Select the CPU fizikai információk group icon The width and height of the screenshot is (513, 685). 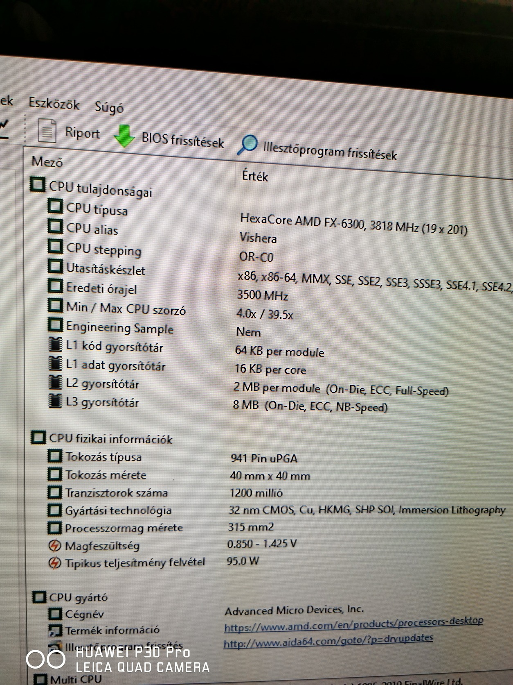click(x=38, y=438)
